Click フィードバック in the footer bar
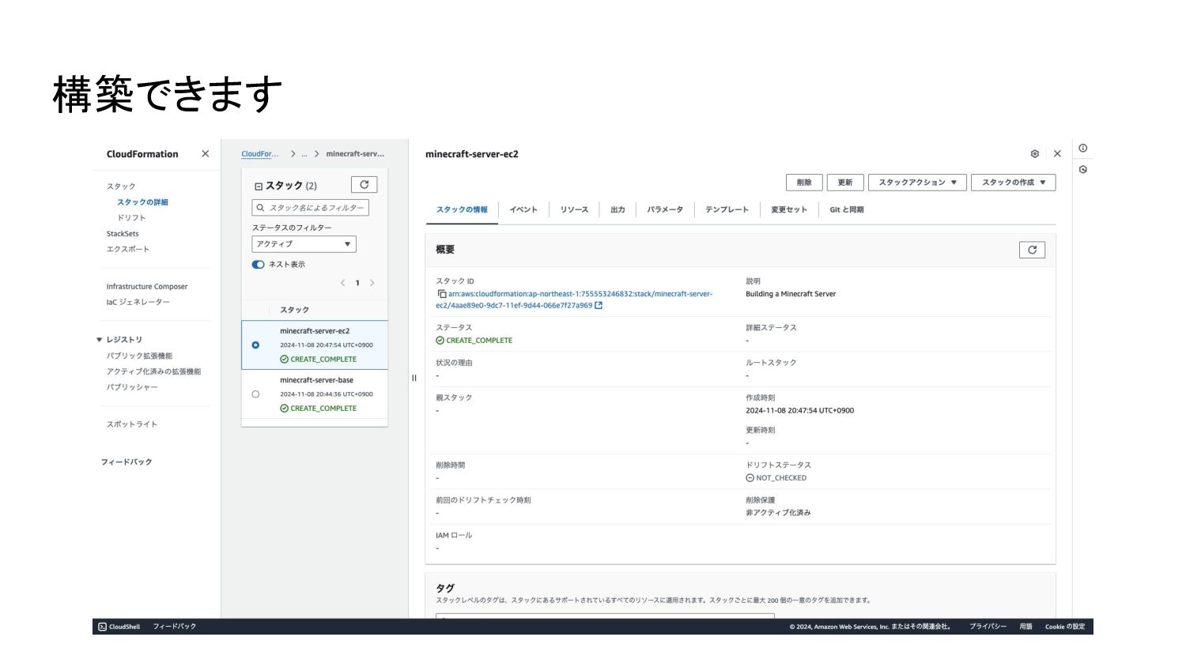The height and width of the screenshot is (667, 1186). (x=174, y=627)
